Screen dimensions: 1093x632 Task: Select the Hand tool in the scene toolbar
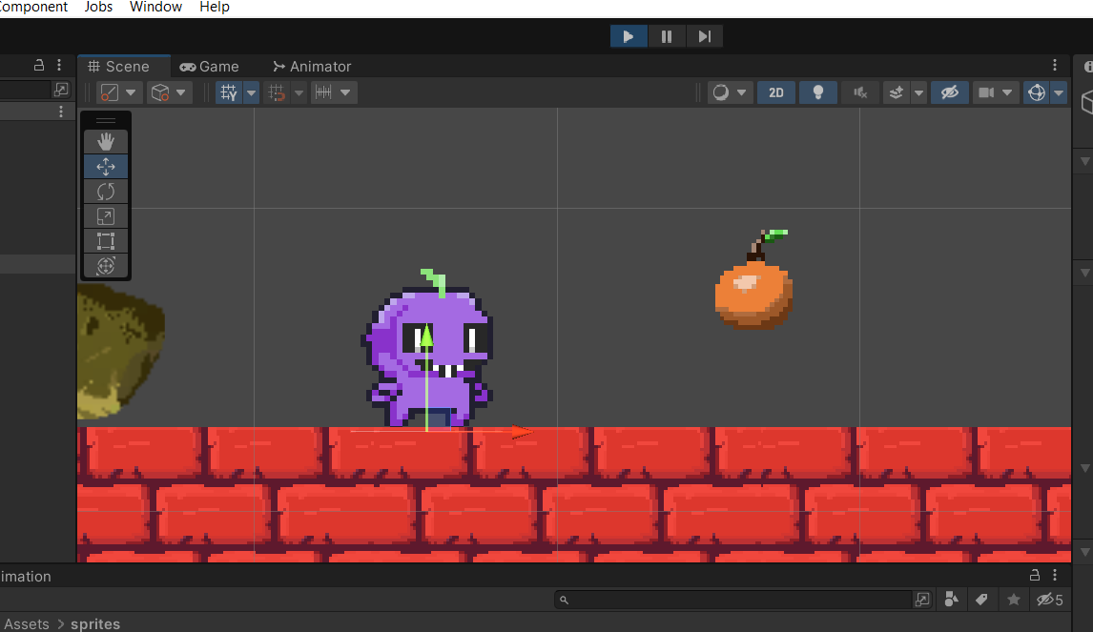tap(105, 141)
